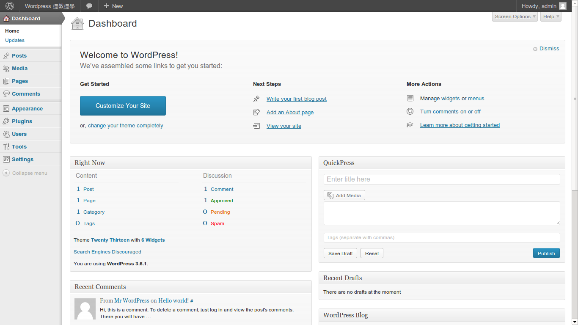Click the comments bubble icon in admin bar
Screen dimensions: 578x325
click(x=89, y=6)
